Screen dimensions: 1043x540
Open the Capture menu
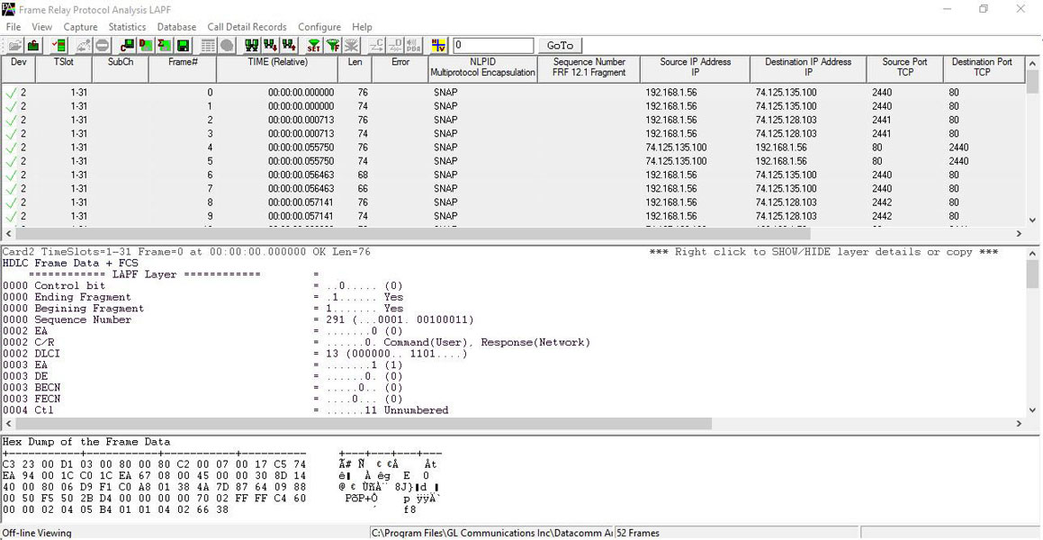coord(80,27)
